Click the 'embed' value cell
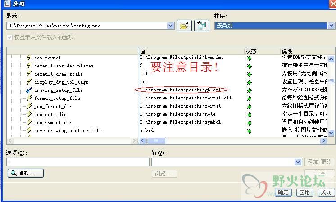Screen dimensions: 336x202 (x=147, y=130)
